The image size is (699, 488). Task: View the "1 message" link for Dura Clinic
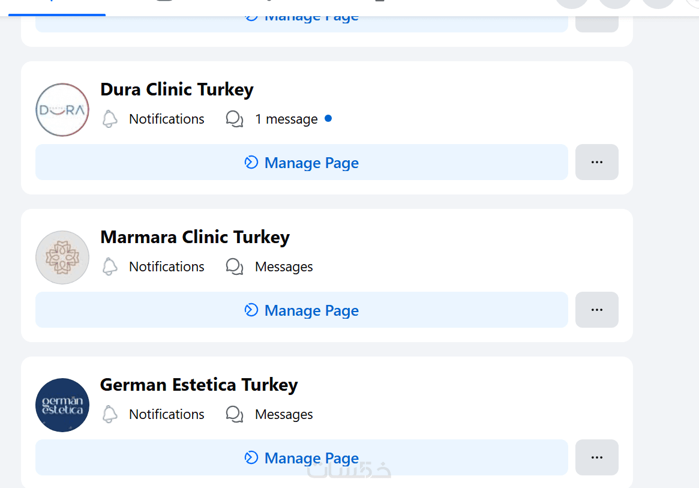286,119
